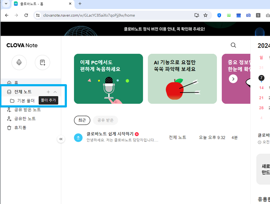
Task: Open the PC recording green banner card
Action: [109, 79]
